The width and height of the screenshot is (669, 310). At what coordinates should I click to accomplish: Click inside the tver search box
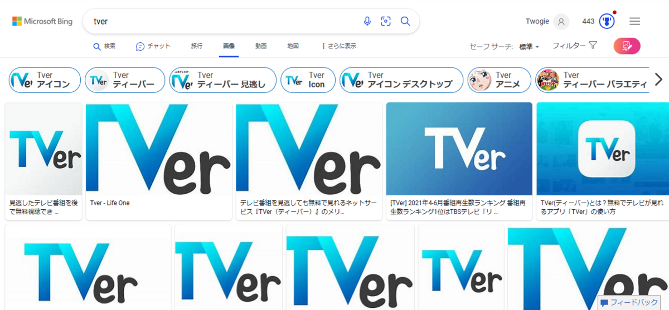tap(223, 21)
